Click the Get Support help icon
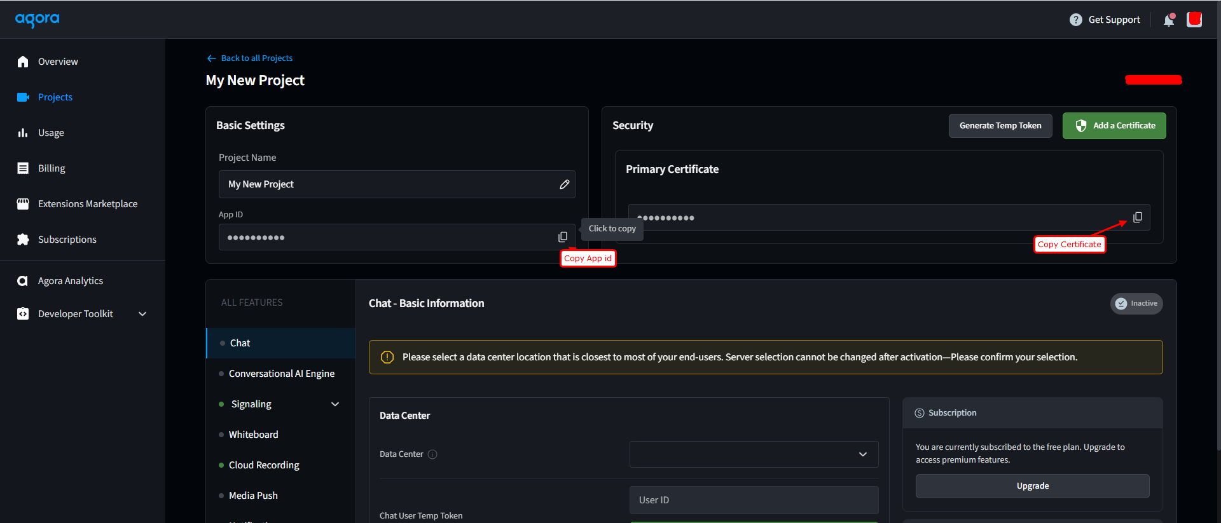Image resolution: width=1221 pixels, height=523 pixels. click(1076, 20)
